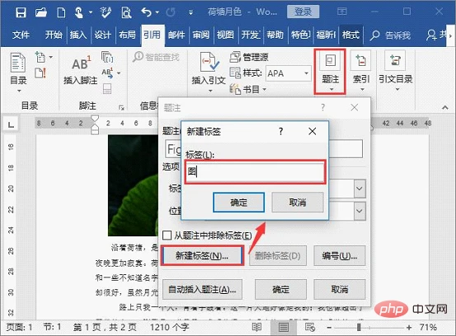
Task: Click the 标签 text input field
Action: click(256, 172)
